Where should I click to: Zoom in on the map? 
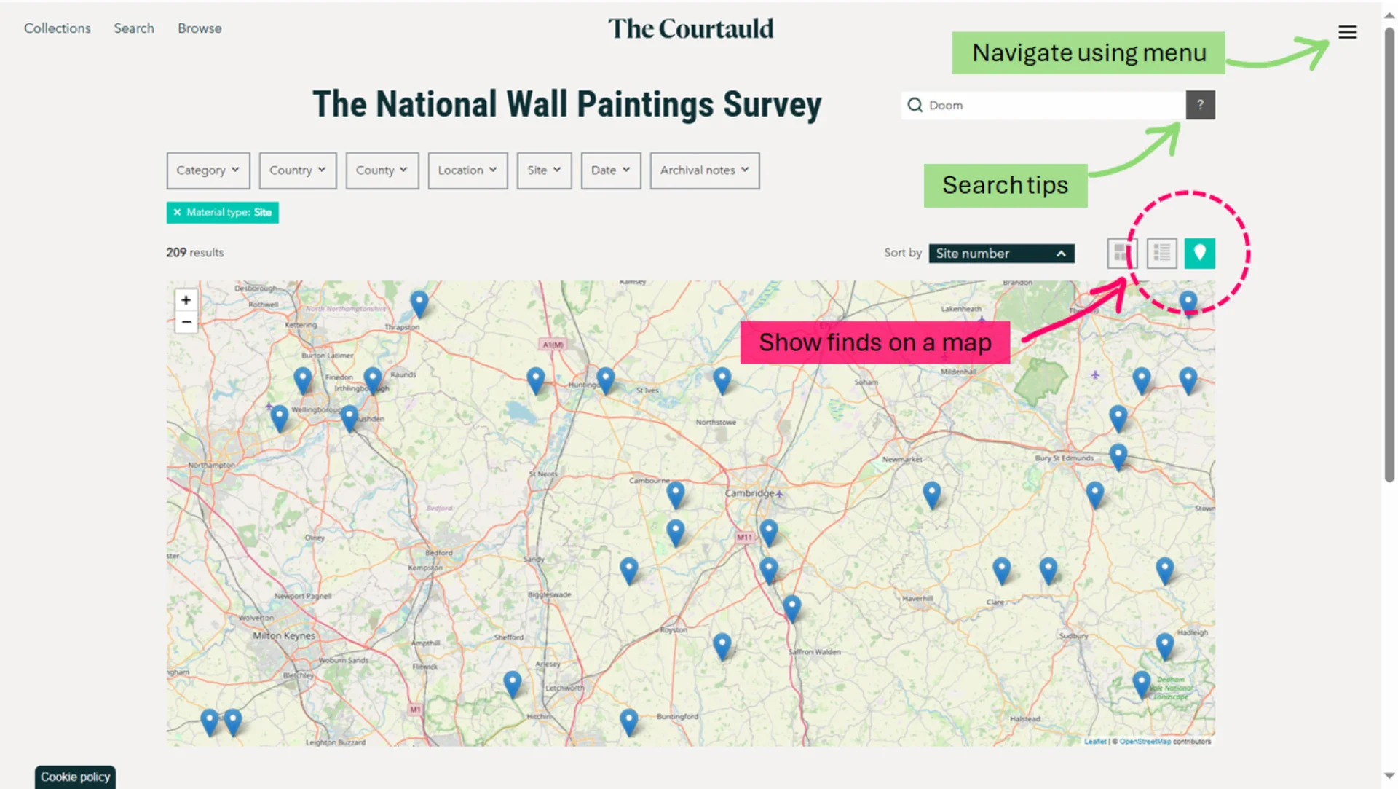(x=186, y=299)
